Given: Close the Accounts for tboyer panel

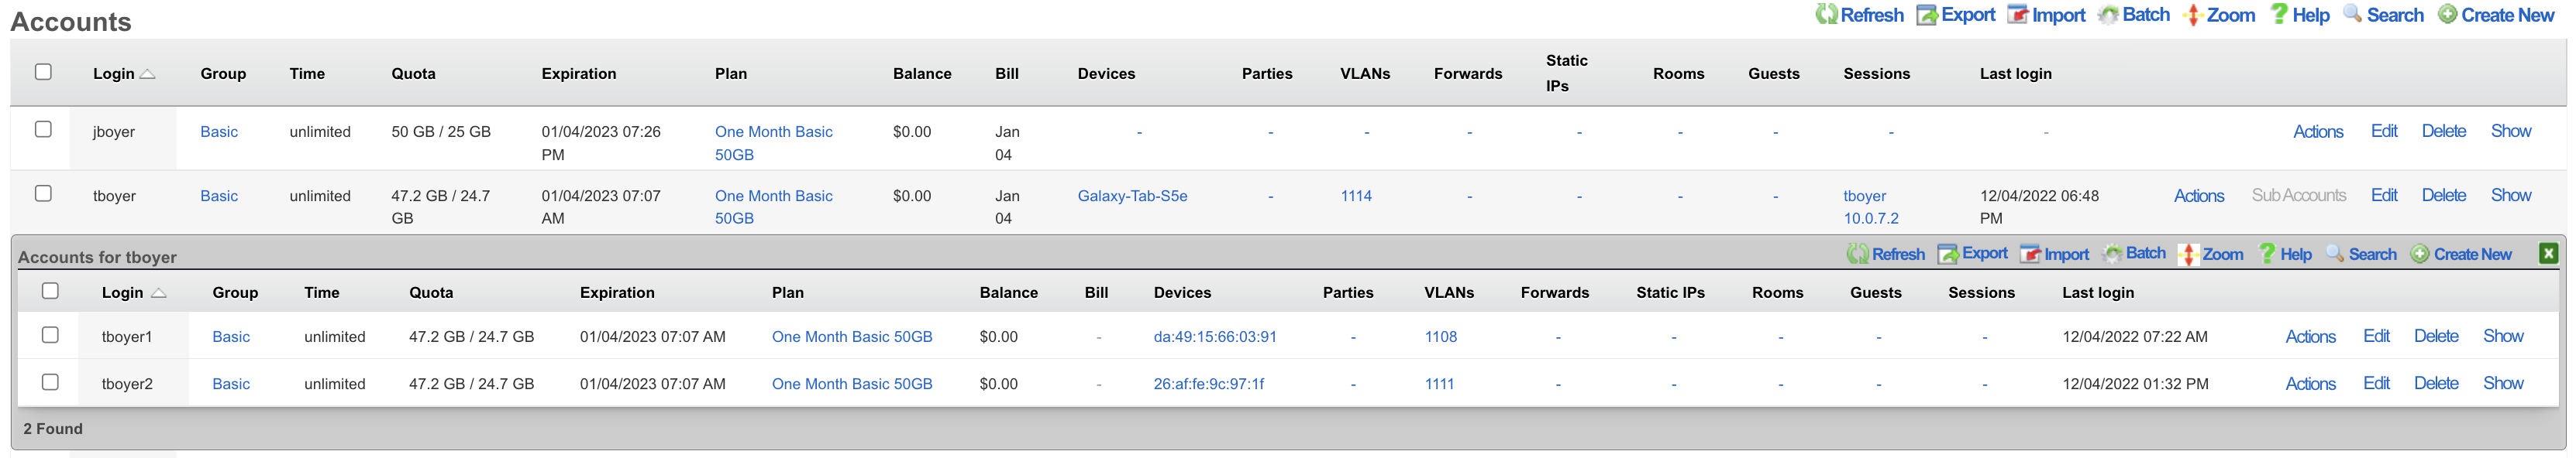Looking at the screenshot, I should [2548, 254].
